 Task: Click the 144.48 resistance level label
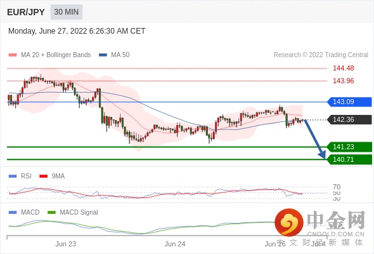click(x=343, y=68)
